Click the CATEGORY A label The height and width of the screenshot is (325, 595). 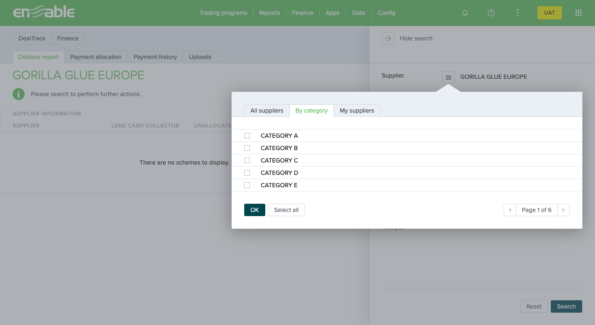pos(279,136)
